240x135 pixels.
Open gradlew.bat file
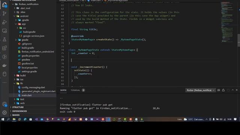(28, 63)
